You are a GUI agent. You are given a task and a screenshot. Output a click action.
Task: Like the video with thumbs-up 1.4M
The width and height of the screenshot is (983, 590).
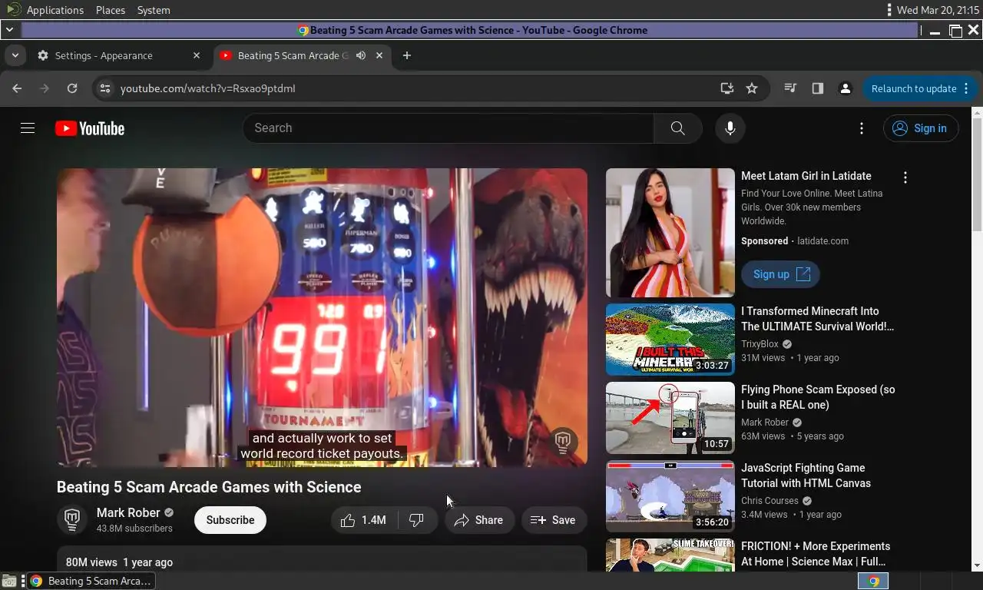[x=363, y=520]
